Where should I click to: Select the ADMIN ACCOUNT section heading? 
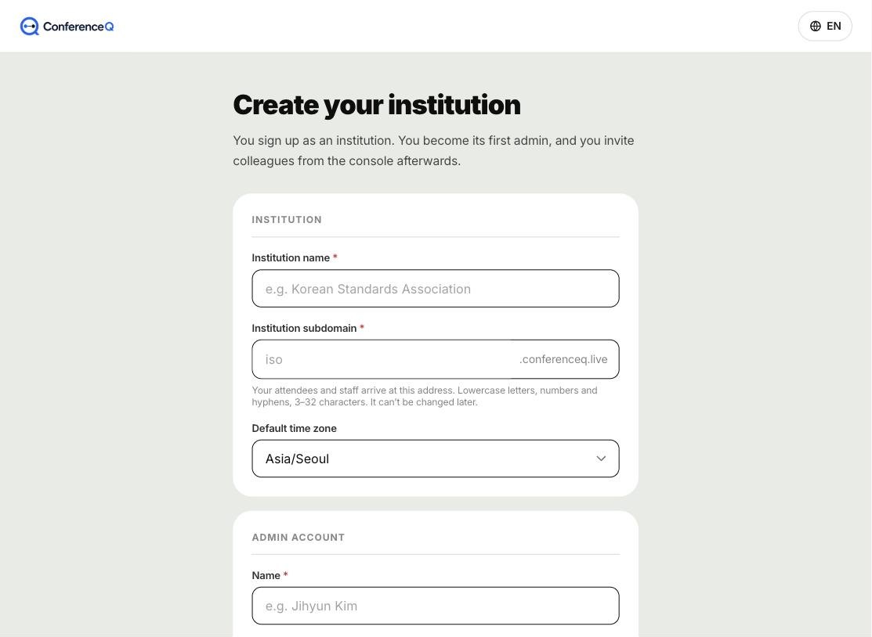pyautogui.click(x=298, y=537)
